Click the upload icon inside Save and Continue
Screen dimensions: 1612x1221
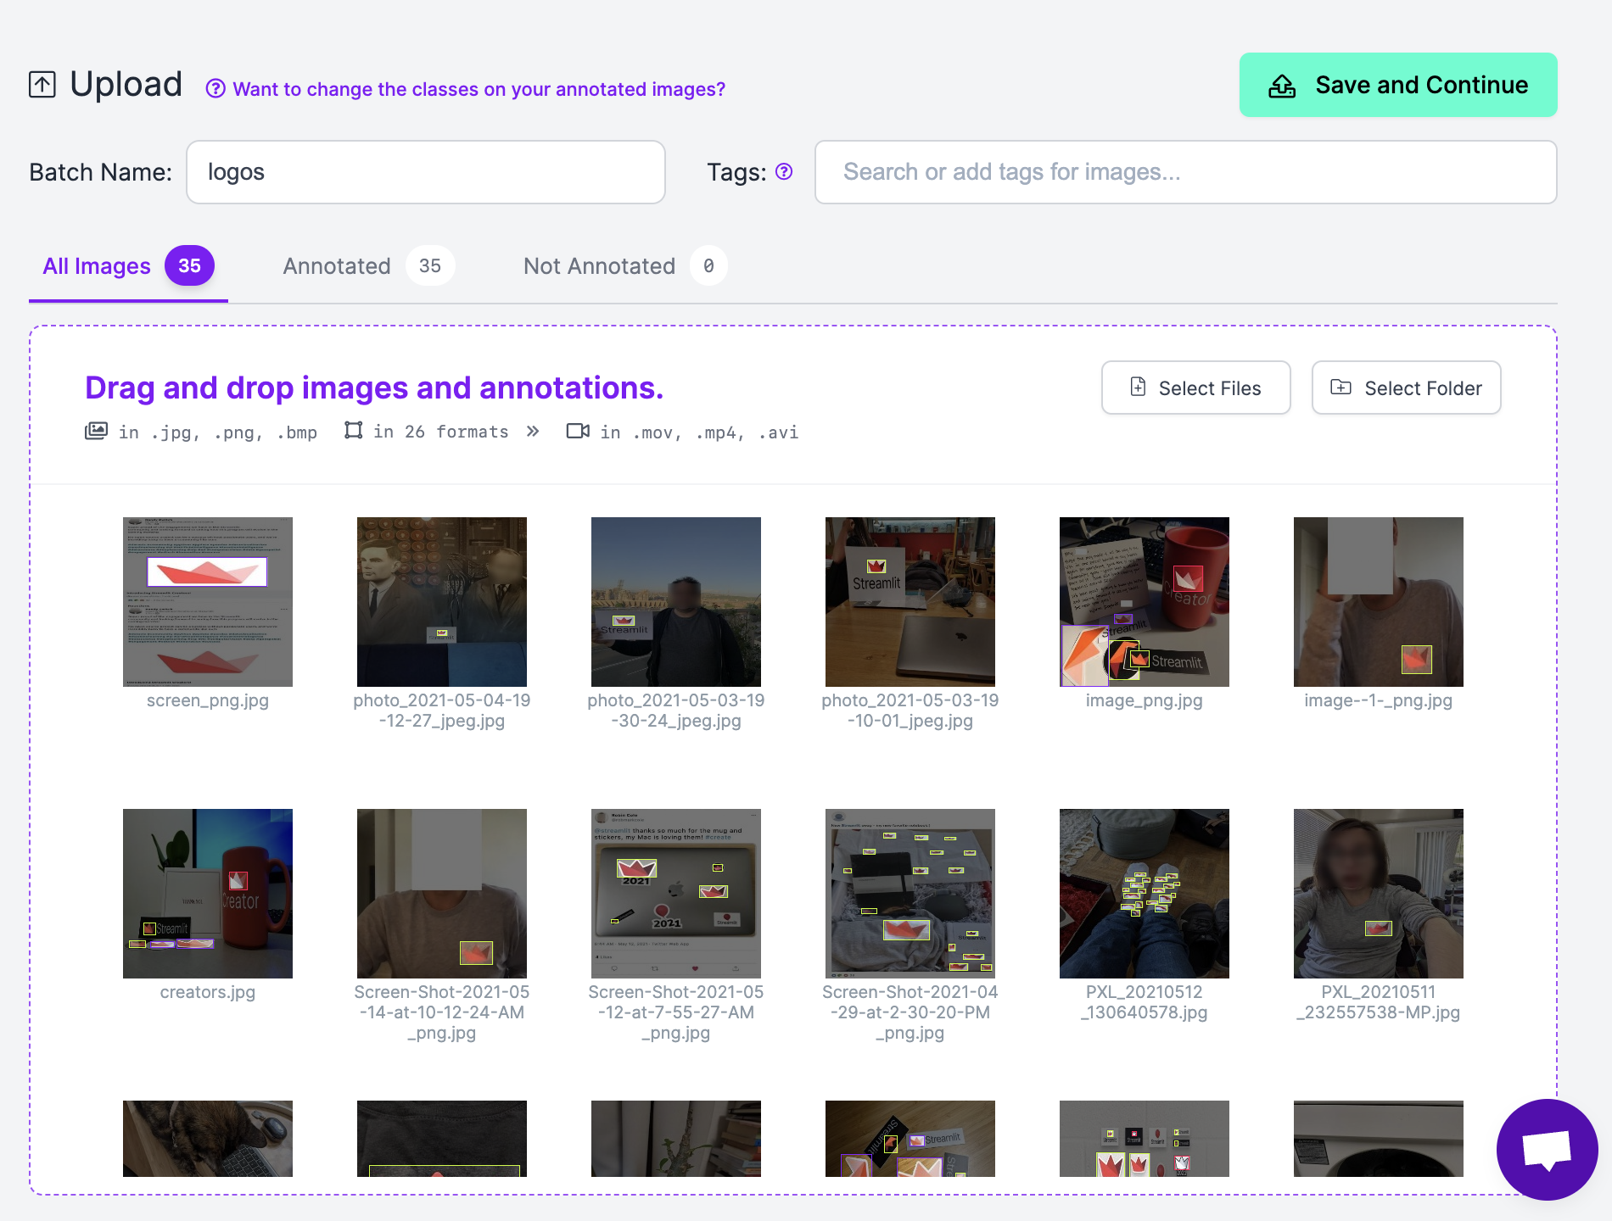click(x=1281, y=84)
